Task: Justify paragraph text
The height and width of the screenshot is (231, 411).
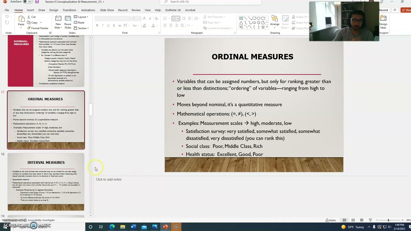Action: 182,25
